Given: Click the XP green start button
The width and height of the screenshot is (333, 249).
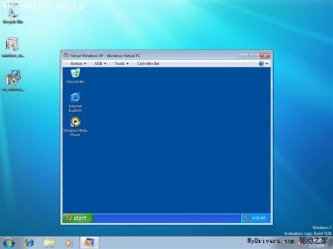Looking at the screenshot, I should 78,218.
